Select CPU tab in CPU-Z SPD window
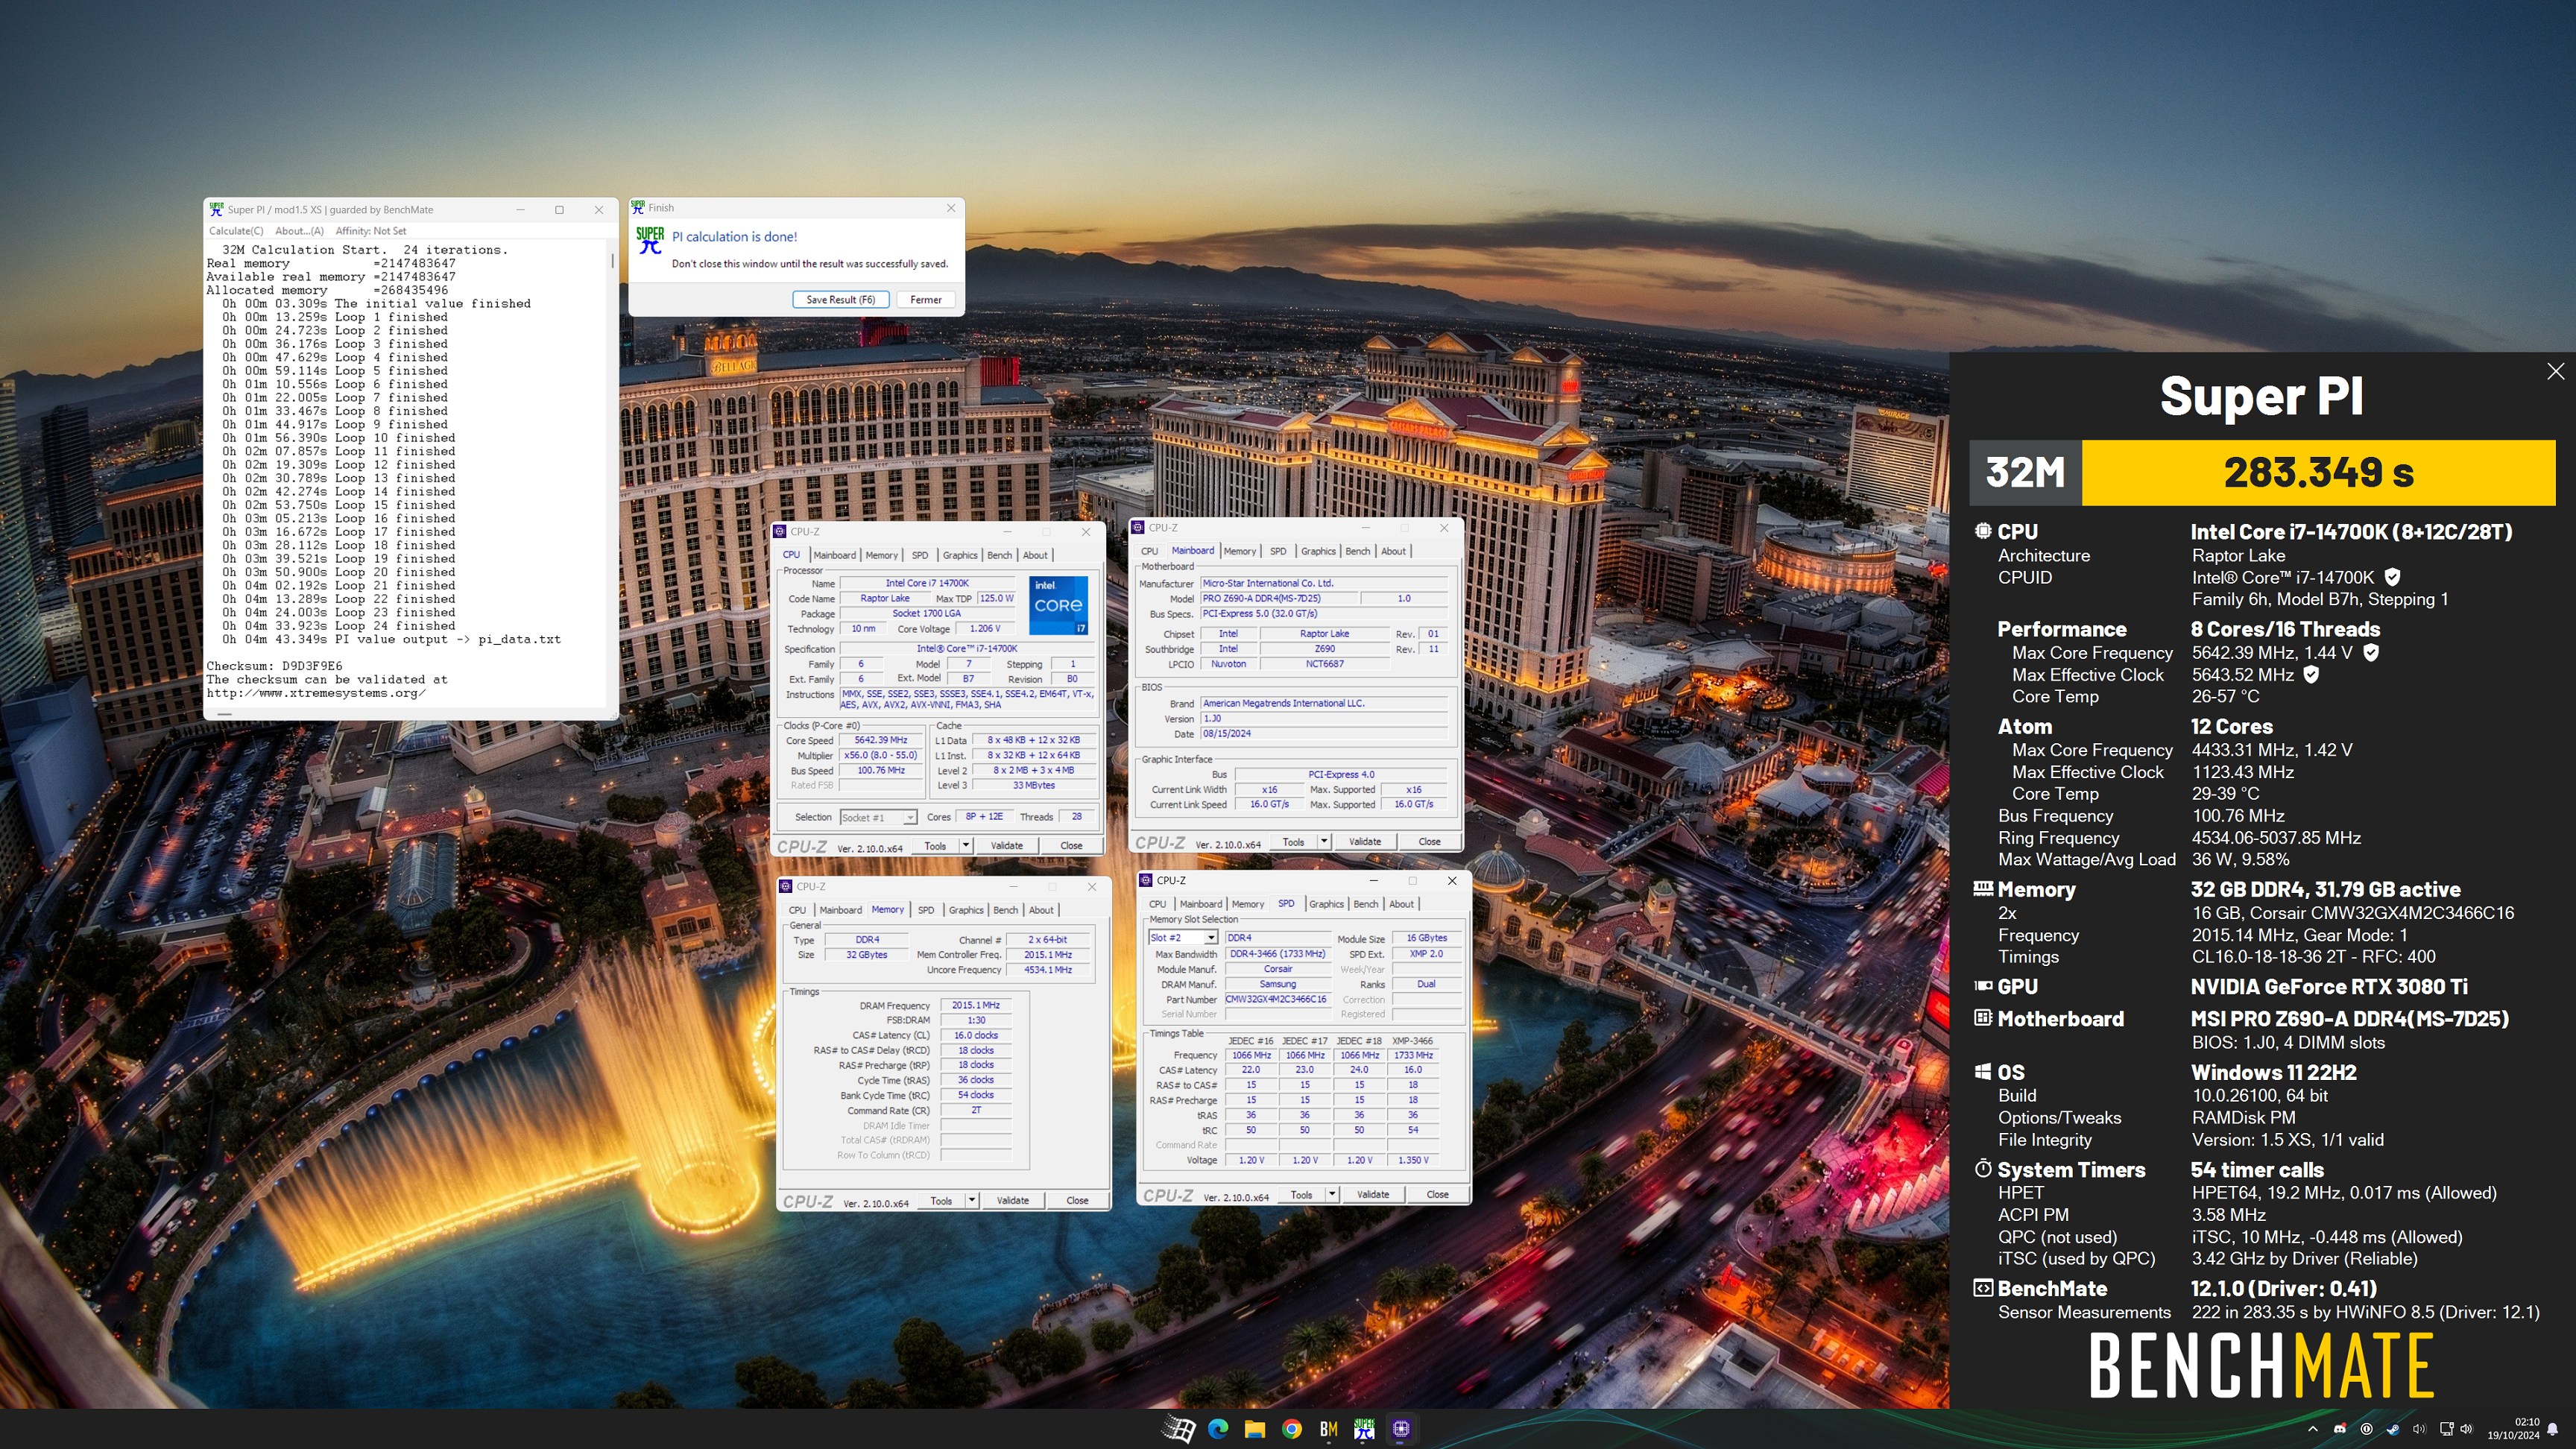The image size is (2576, 1449). point(1157,904)
